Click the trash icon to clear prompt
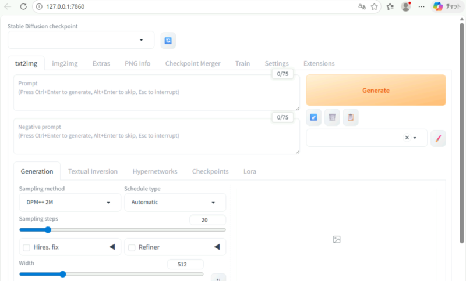Viewport: 466px width, 281px height. point(332,118)
